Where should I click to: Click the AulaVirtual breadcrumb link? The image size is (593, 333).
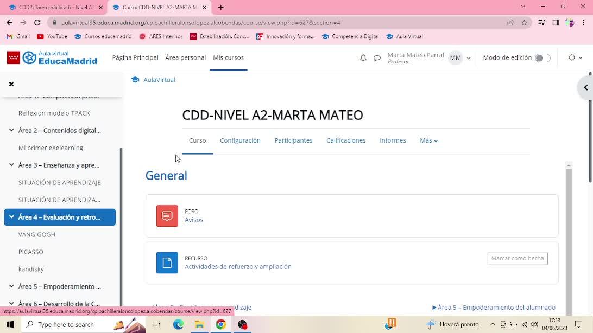tap(159, 80)
